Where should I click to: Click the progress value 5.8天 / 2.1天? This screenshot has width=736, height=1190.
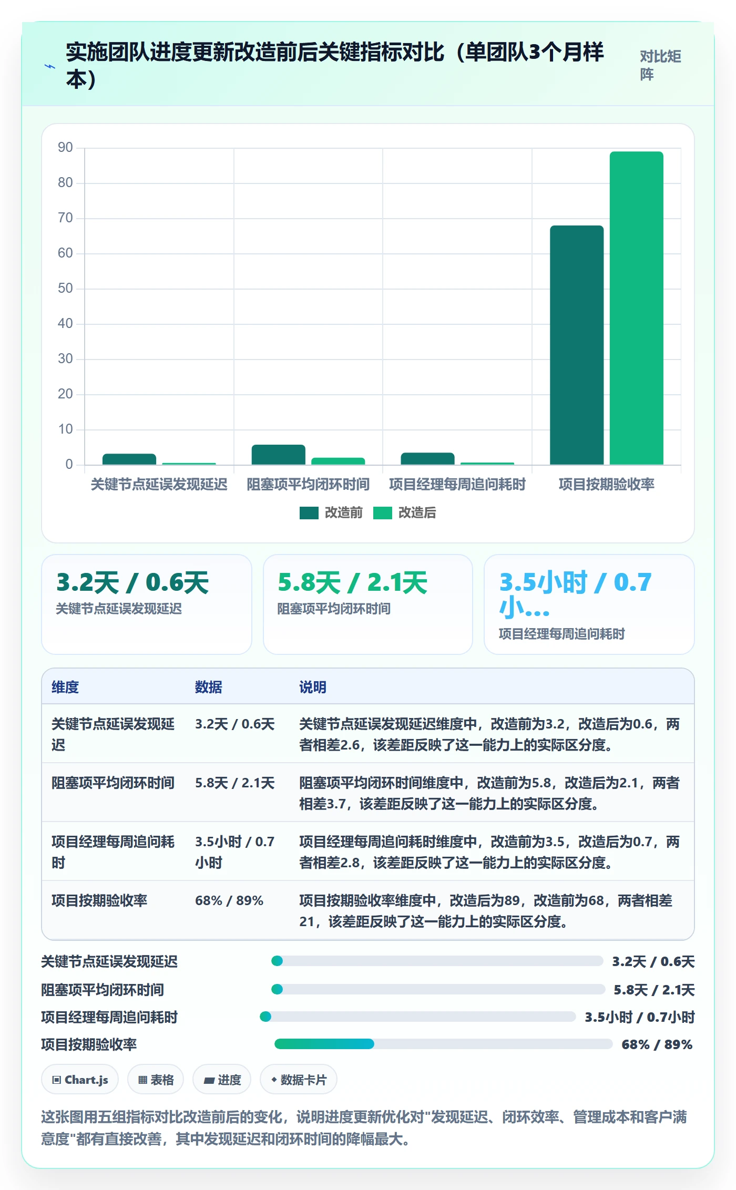(654, 990)
